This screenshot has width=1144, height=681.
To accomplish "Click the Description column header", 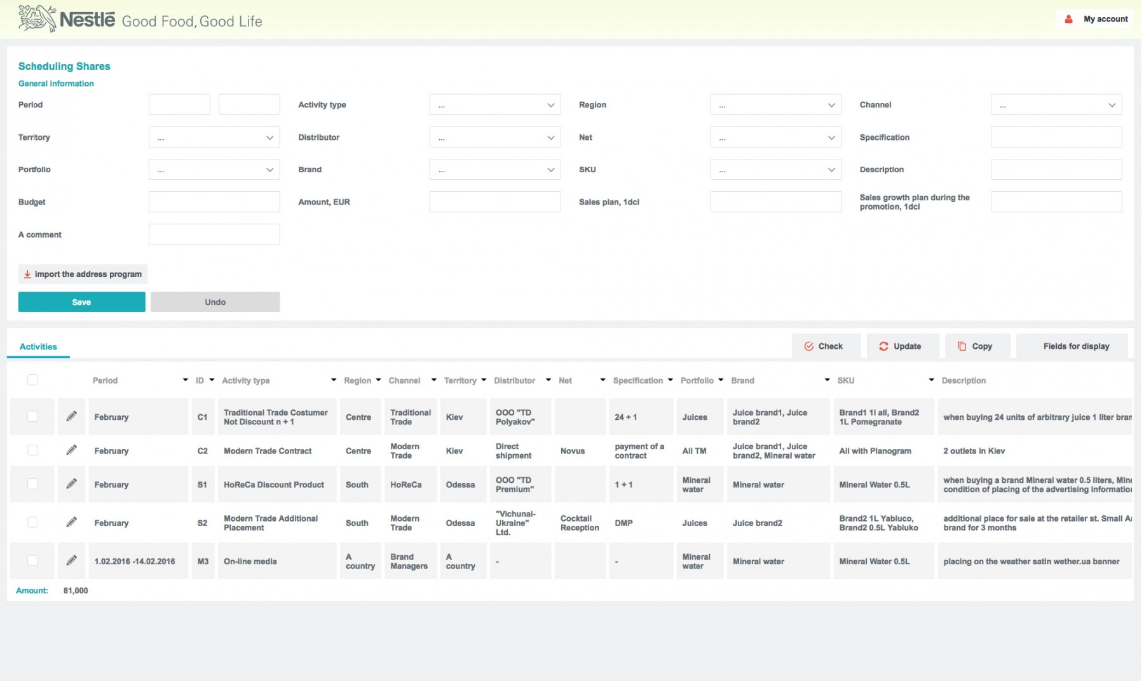I will (964, 381).
